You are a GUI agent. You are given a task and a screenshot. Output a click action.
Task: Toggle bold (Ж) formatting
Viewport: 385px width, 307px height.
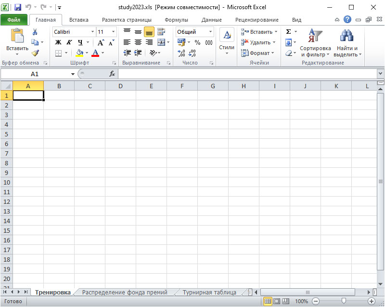(x=58, y=42)
